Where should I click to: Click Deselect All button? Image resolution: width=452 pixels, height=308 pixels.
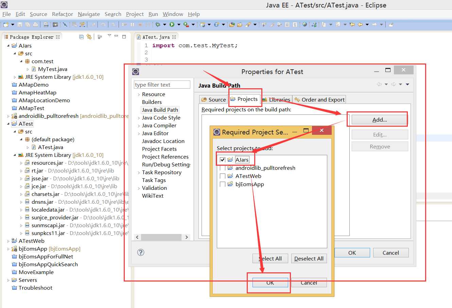[309, 258]
